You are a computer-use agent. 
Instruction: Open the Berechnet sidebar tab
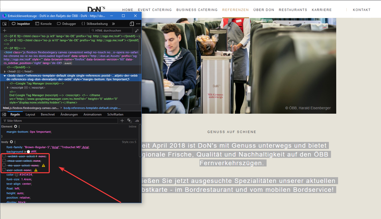[x=48, y=114]
